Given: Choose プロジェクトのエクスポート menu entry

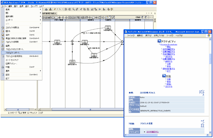Looking at the screenshot, I should click(x=22, y=49).
